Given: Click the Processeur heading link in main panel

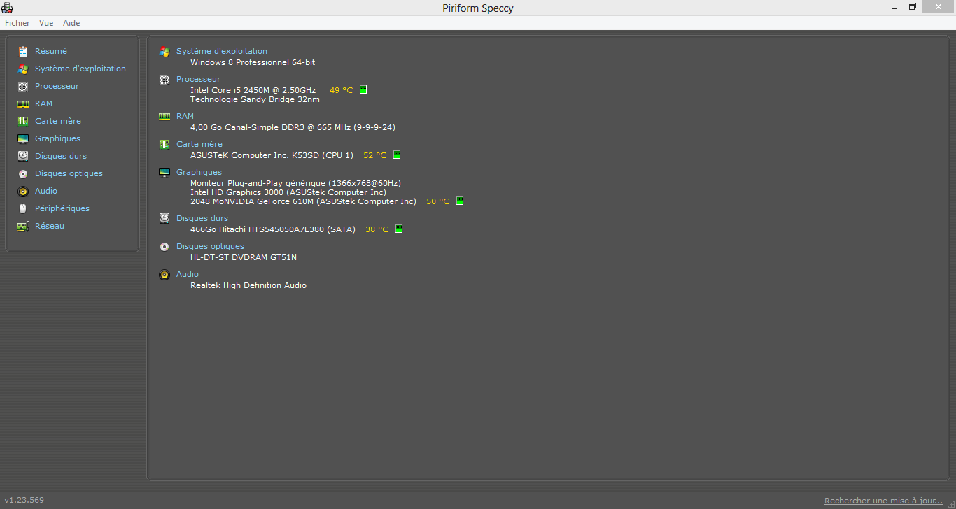Looking at the screenshot, I should 198,79.
